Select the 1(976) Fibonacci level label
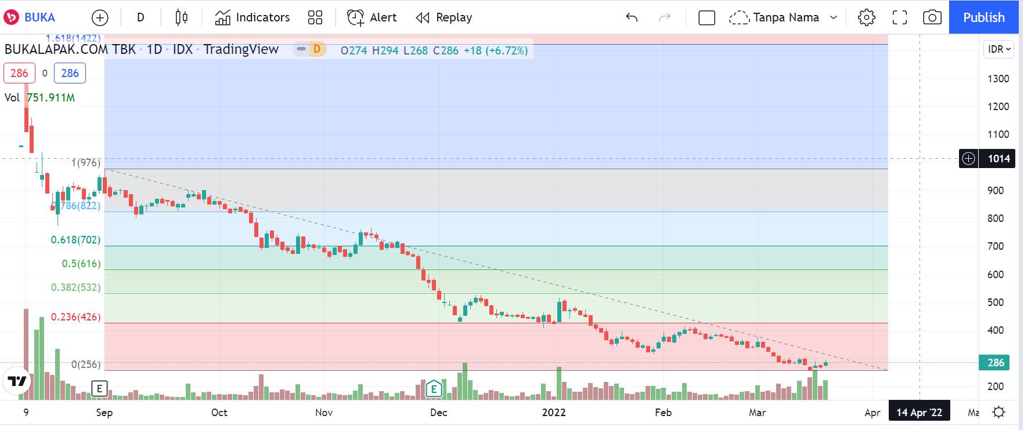 point(86,163)
